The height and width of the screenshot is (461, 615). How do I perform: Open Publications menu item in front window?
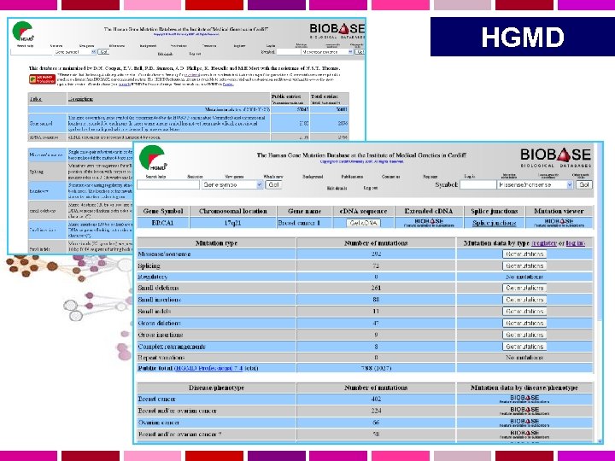(352, 177)
